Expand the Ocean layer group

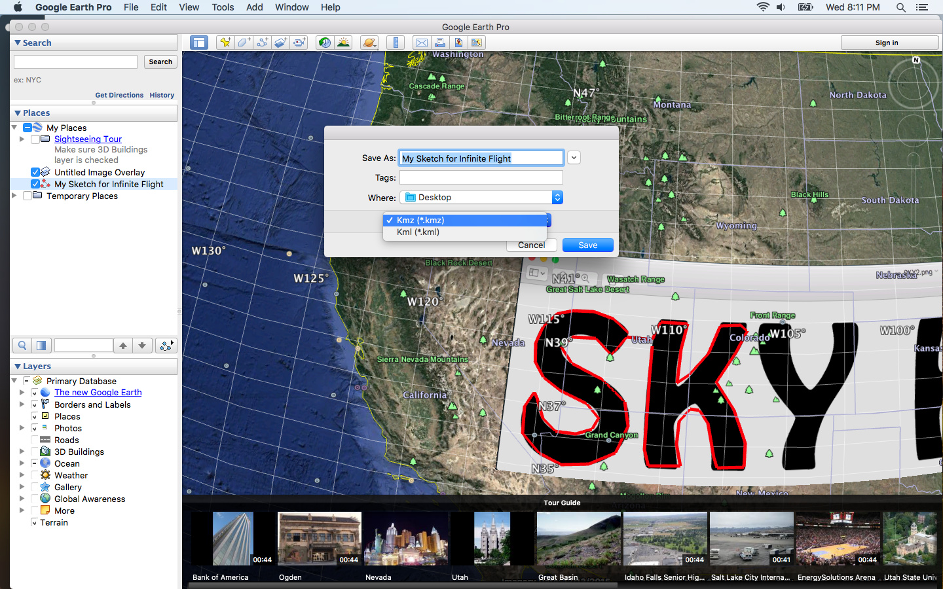coord(22,463)
